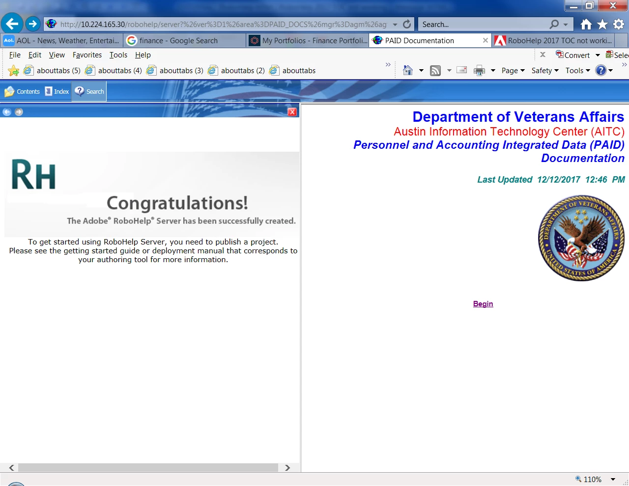Open the Safety dropdown menu
The image size is (629, 486).
point(545,71)
